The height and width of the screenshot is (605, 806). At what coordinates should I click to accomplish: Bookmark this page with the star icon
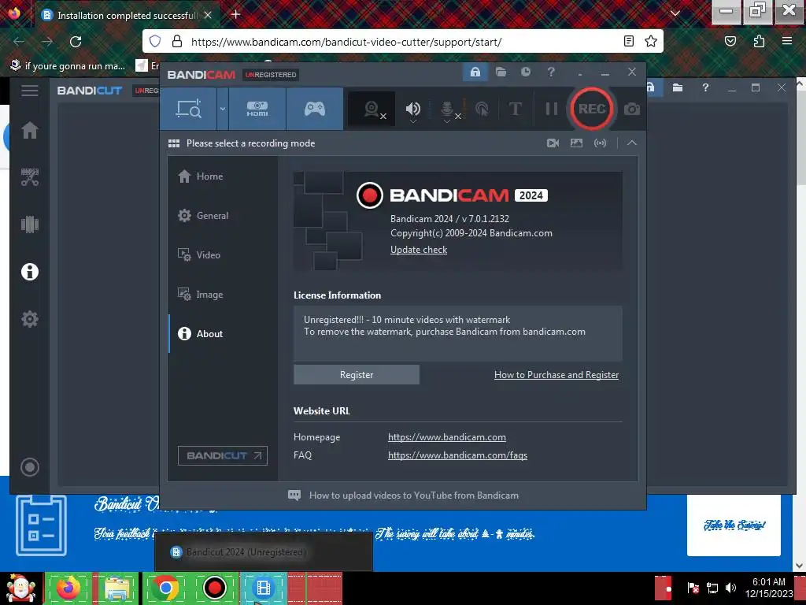point(651,41)
